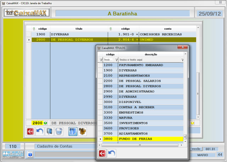The width and height of the screenshot is (227, 162).
Task: Click the descrição filter text input
Action: 149,60
